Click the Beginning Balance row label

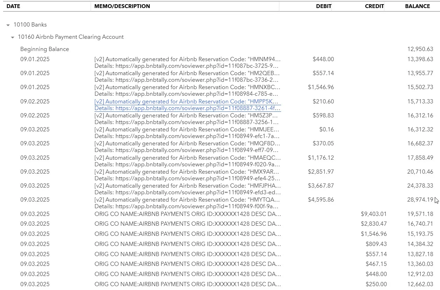click(x=44, y=49)
